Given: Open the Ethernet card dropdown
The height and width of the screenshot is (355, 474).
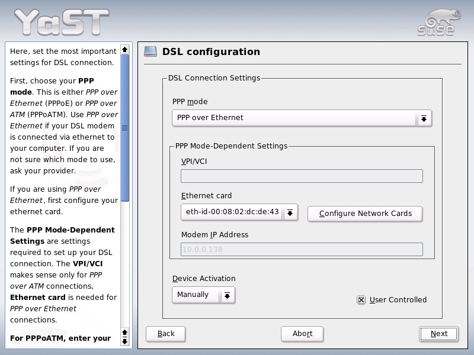Looking at the screenshot, I should pos(239,212).
